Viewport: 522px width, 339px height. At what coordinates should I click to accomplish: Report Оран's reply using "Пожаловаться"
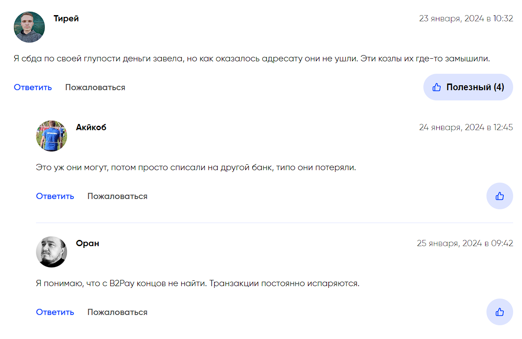(117, 312)
